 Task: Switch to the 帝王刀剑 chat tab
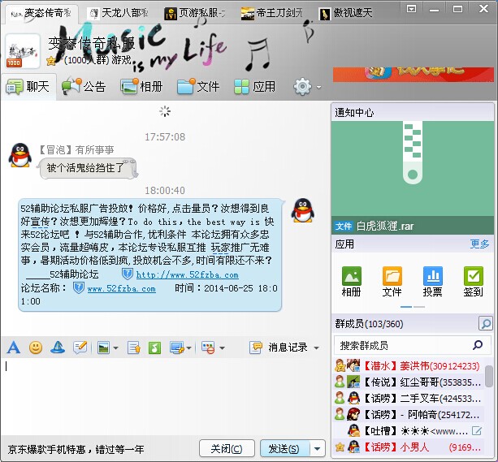272,13
